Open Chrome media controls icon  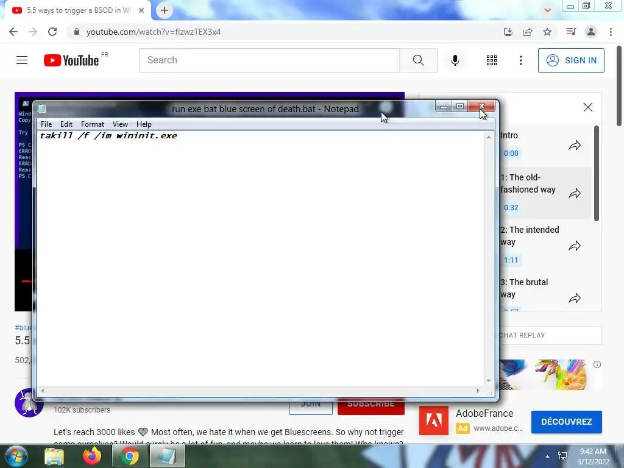coord(571,32)
